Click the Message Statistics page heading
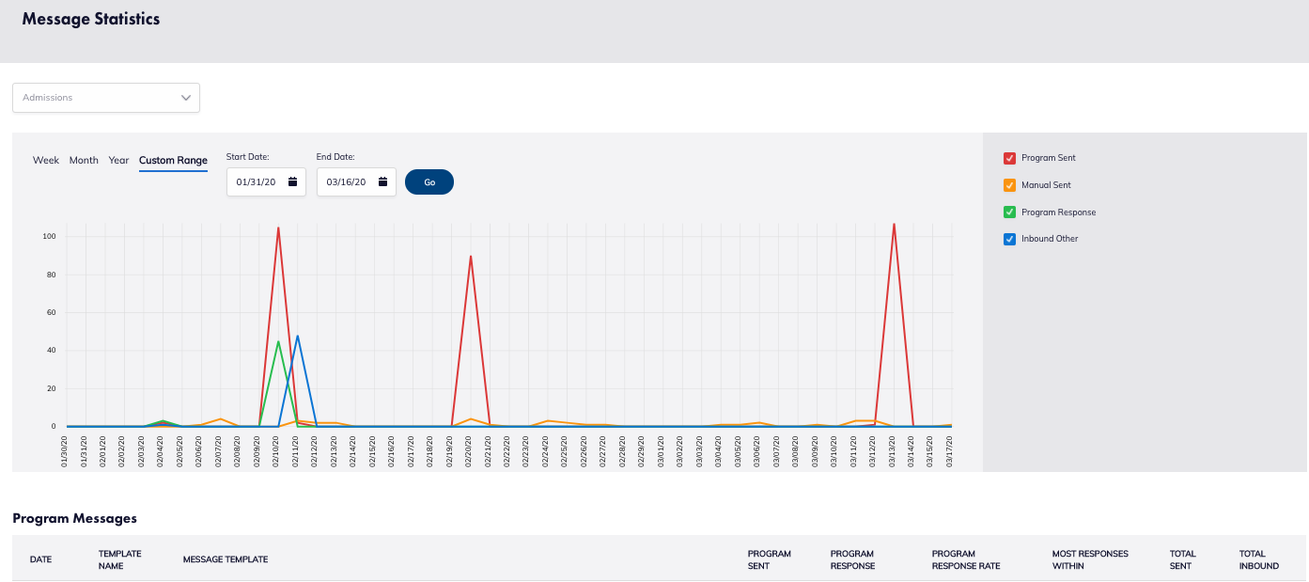The image size is (1309, 582). [x=90, y=18]
